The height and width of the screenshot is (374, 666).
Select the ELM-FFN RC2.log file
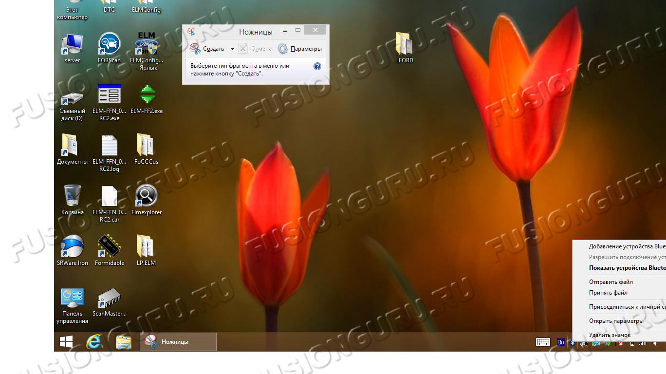click(109, 153)
